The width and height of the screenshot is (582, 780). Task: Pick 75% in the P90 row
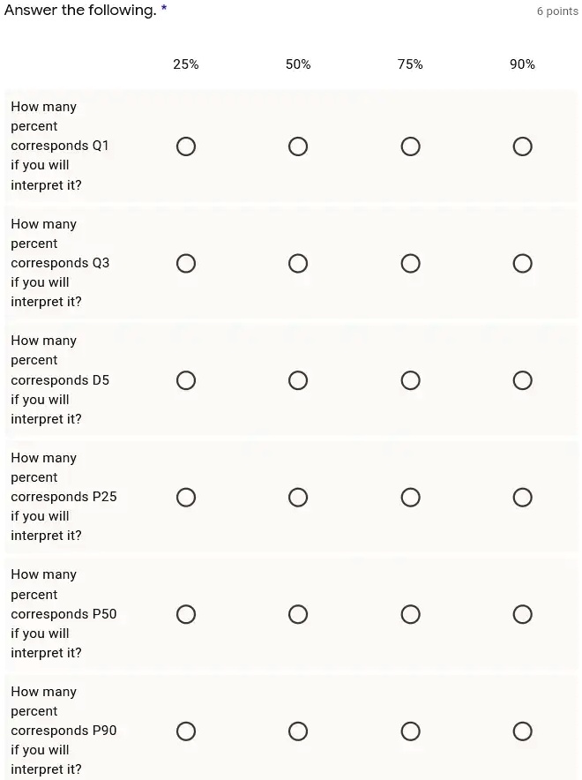pos(411,731)
